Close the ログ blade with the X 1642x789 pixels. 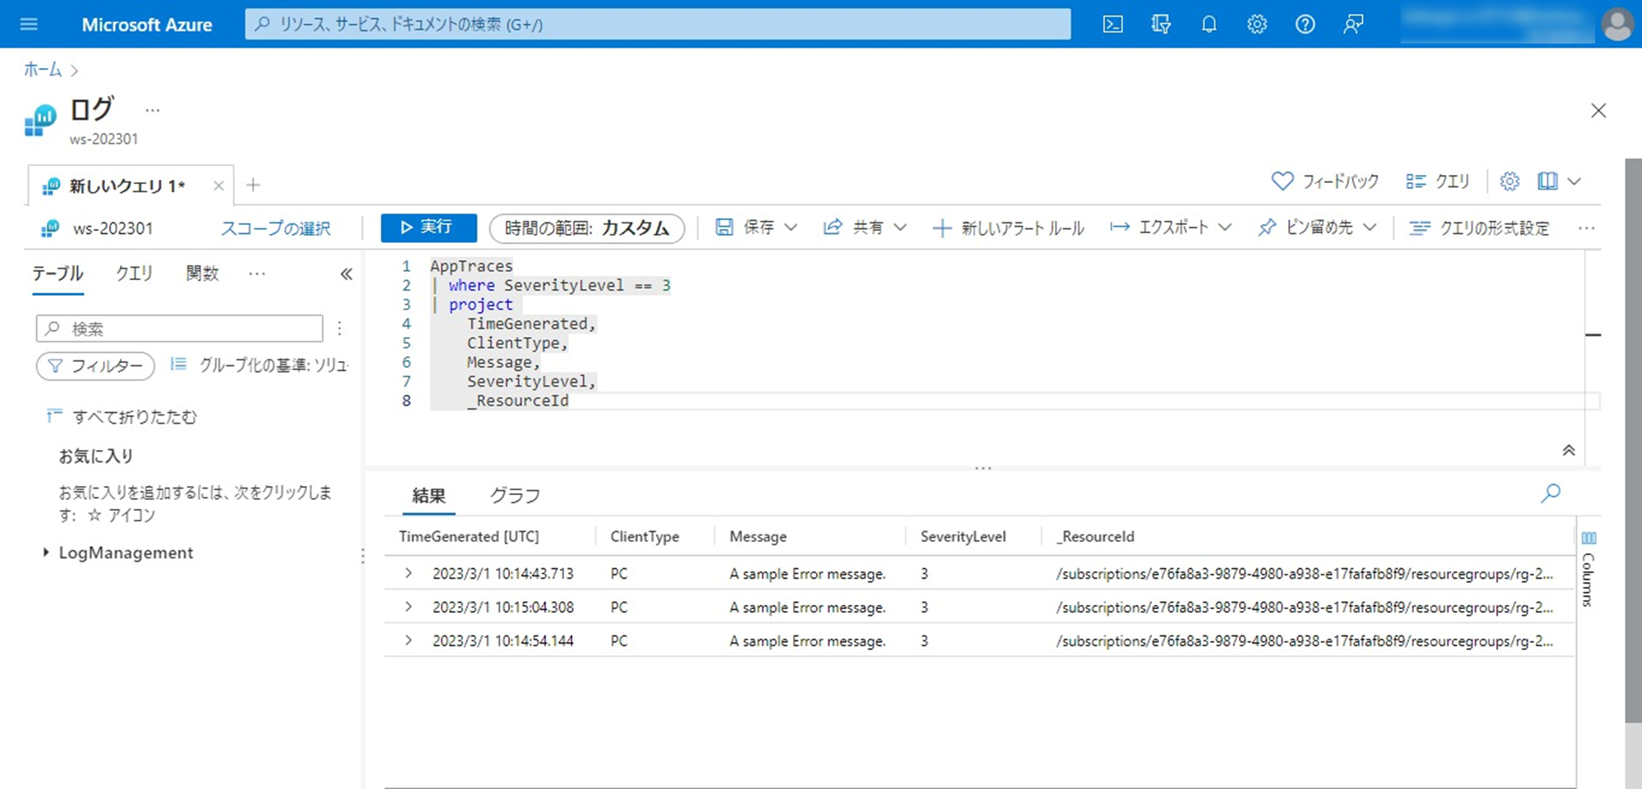point(1598,110)
